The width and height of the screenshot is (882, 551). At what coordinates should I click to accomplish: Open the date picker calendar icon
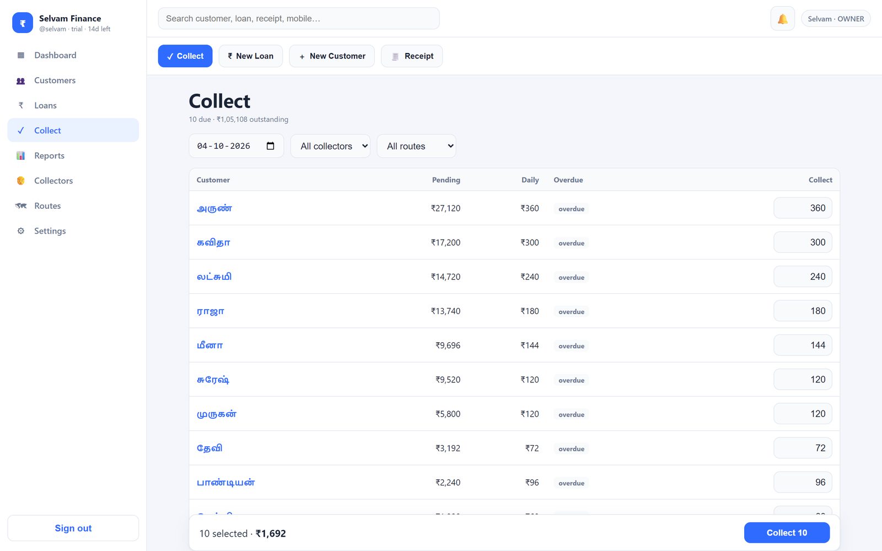tap(270, 146)
